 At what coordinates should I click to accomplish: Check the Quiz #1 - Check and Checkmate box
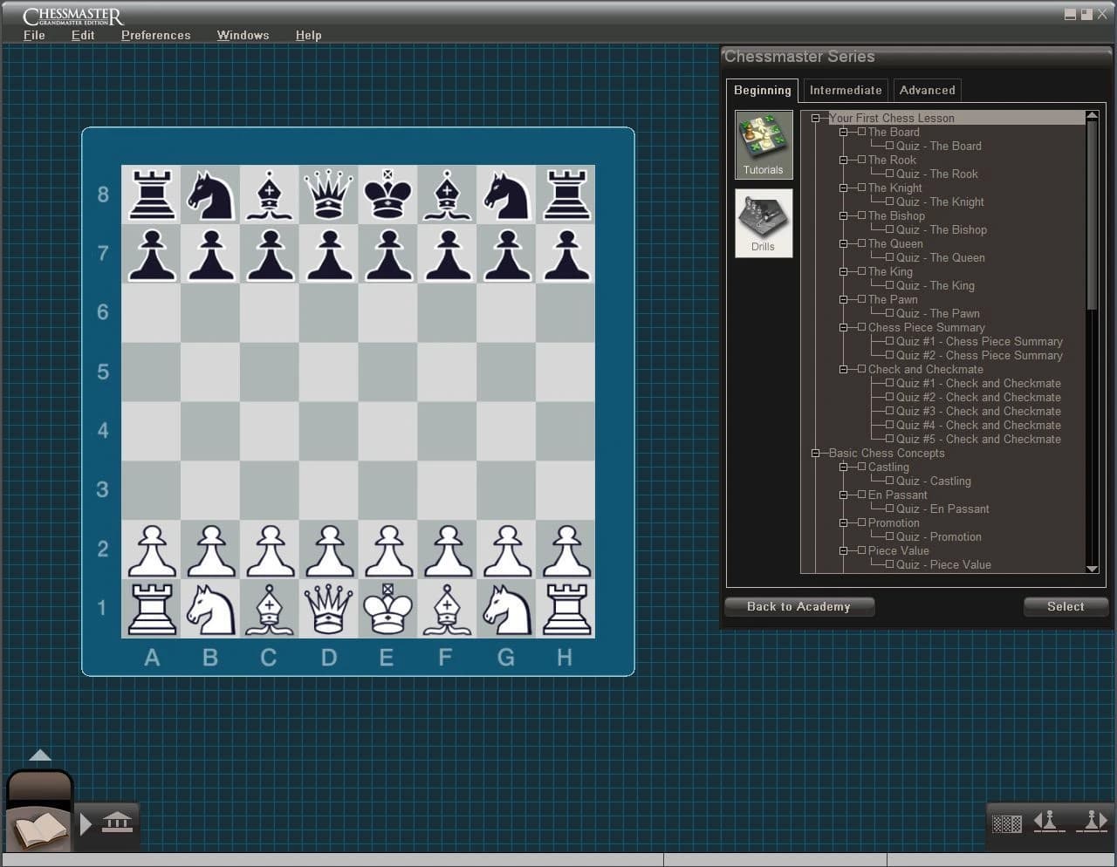tap(890, 383)
